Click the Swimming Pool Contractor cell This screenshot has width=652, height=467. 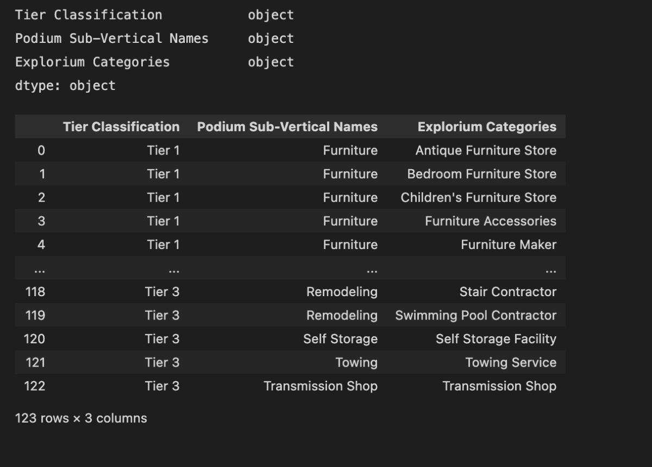coord(475,316)
